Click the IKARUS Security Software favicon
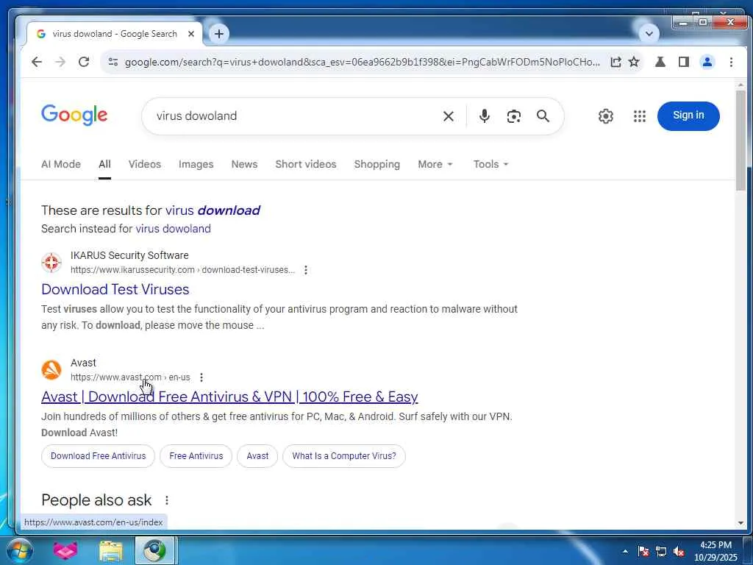This screenshot has height=565, width=753. tap(51, 263)
